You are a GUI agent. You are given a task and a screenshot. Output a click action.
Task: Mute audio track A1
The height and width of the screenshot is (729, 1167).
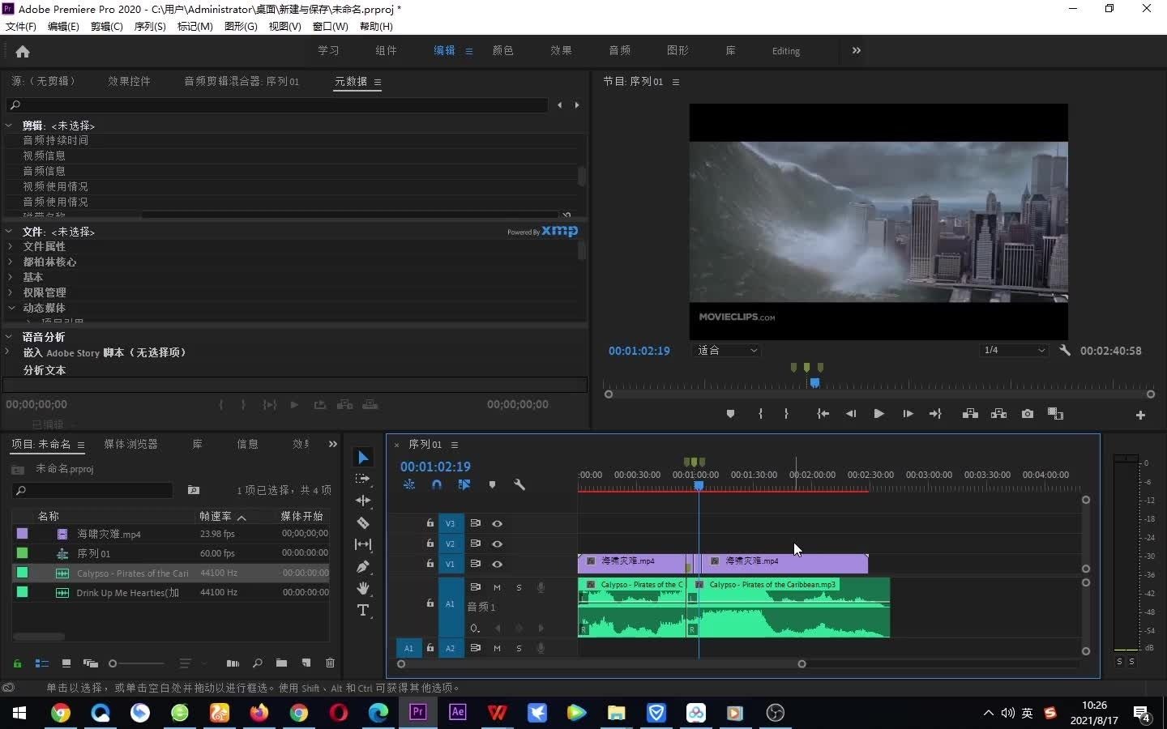pyautogui.click(x=497, y=587)
